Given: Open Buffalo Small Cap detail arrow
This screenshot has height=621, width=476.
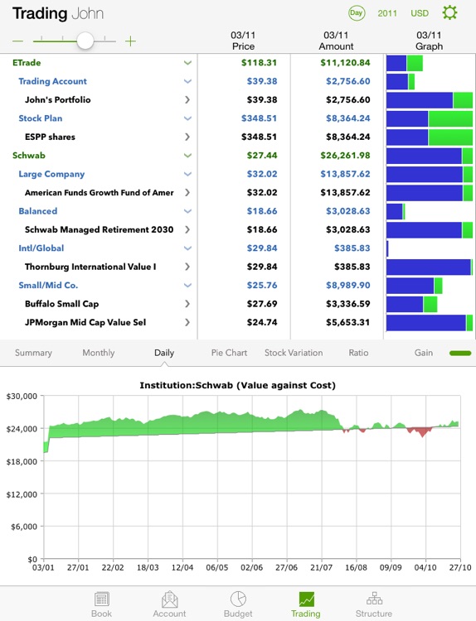Looking at the screenshot, I should 187,304.
